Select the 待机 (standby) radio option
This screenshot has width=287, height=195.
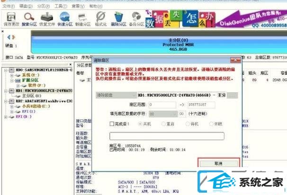point(188,124)
